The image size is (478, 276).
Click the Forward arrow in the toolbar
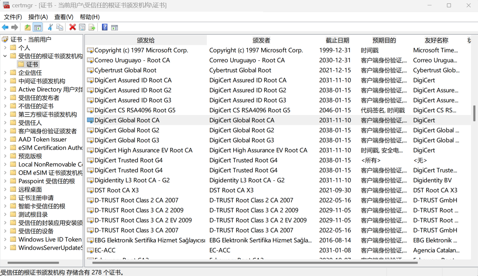point(14,27)
